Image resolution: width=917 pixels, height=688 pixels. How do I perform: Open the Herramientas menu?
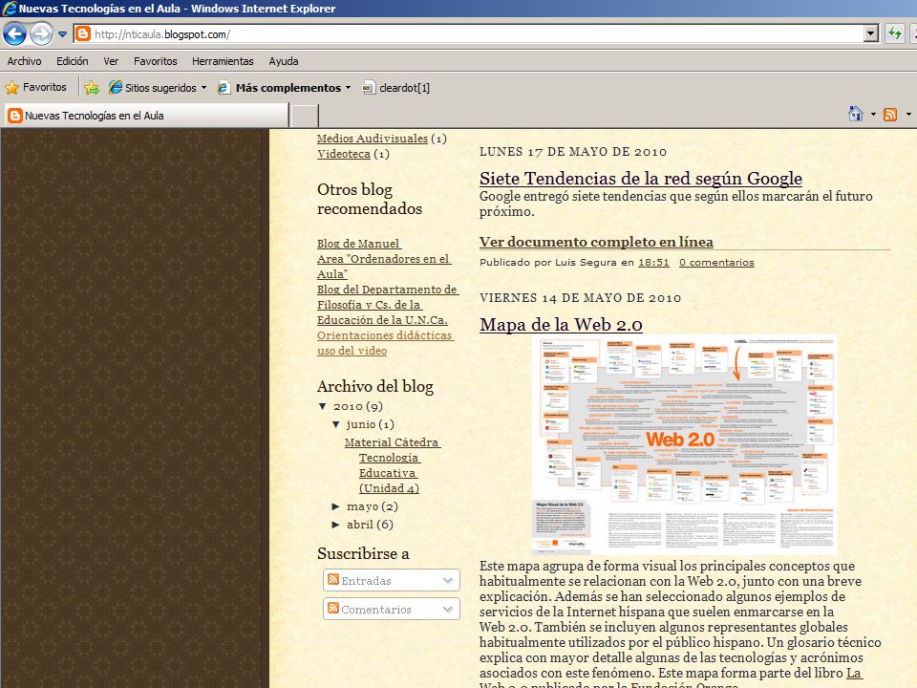[x=223, y=61]
